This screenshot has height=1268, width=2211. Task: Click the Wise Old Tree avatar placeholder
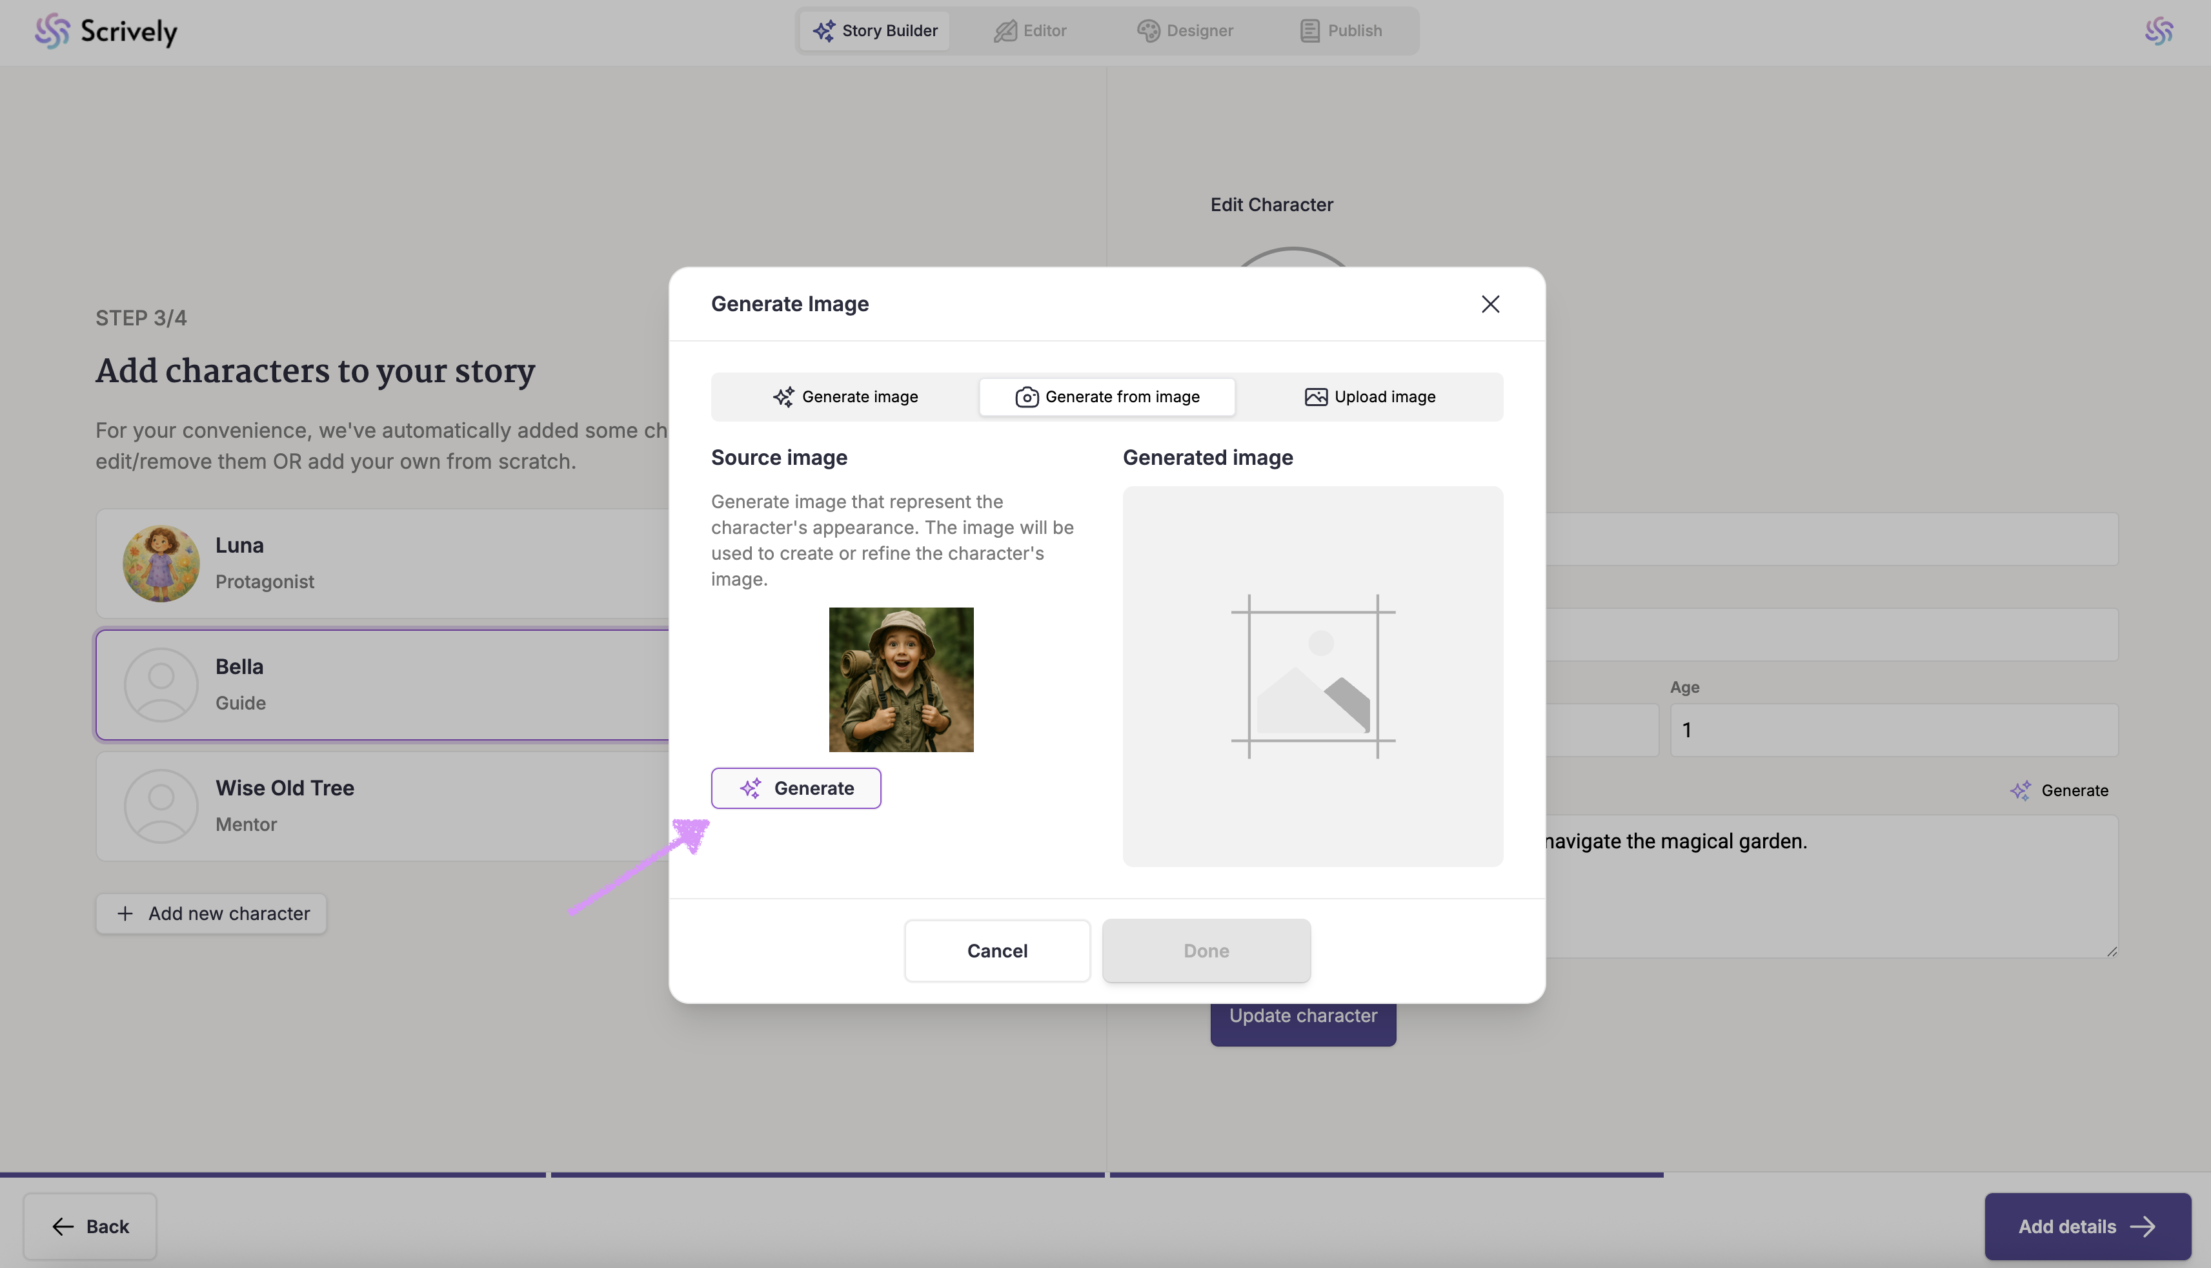coord(161,806)
